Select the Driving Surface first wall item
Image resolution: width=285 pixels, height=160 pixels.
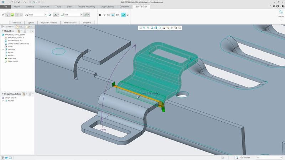point(18,43)
